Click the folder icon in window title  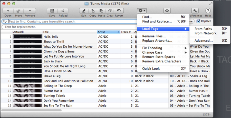click(86, 4)
